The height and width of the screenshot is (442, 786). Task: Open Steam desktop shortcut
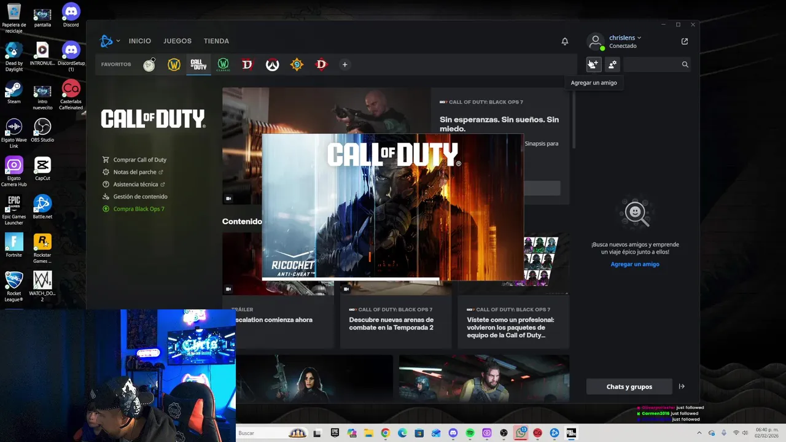pyautogui.click(x=14, y=92)
